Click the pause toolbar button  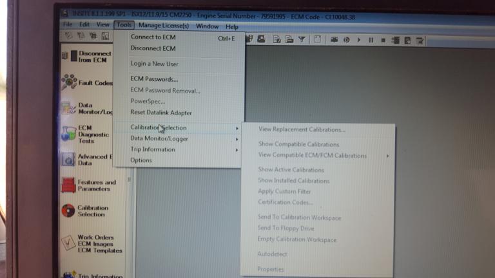[371, 40]
